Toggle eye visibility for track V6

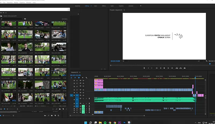point(83,80)
